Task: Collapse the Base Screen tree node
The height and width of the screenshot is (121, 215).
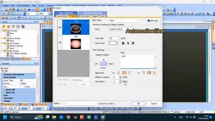Action: click(2, 31)
